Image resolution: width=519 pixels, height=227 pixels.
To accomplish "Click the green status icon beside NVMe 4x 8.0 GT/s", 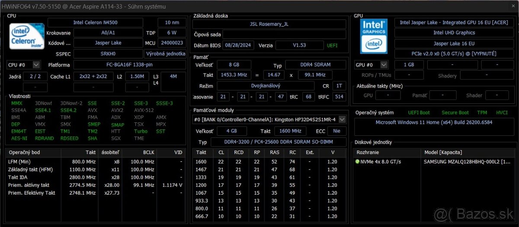I will pos(357,162).
